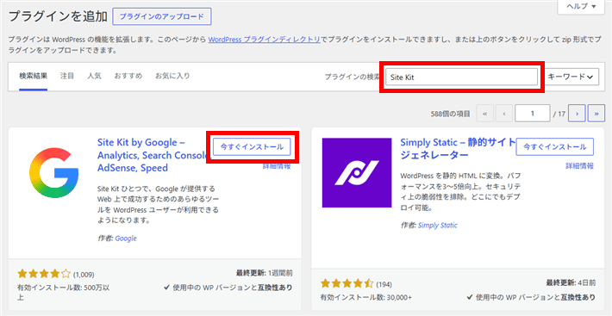Click the (194) review count
Image resolution: width=612 pixels, height=316 pixels.
point(384,283)
